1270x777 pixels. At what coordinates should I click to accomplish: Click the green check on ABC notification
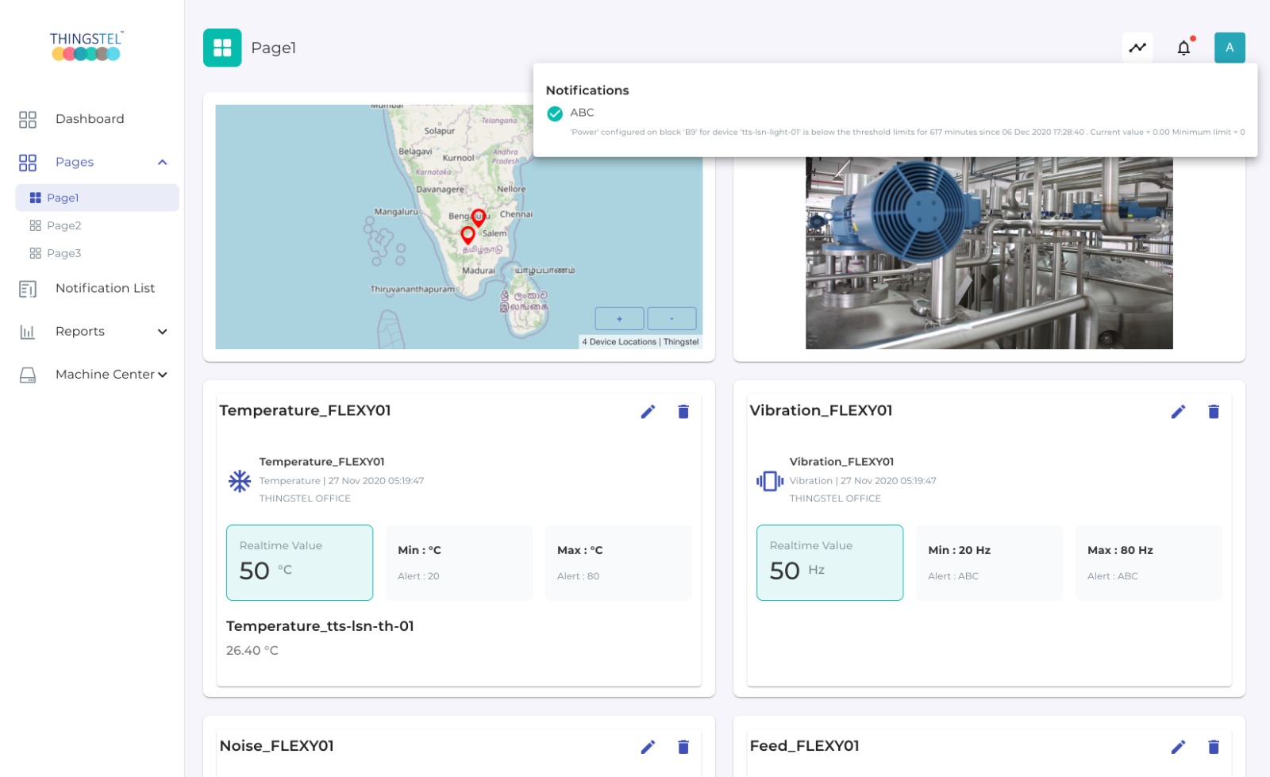pos(555,113)
